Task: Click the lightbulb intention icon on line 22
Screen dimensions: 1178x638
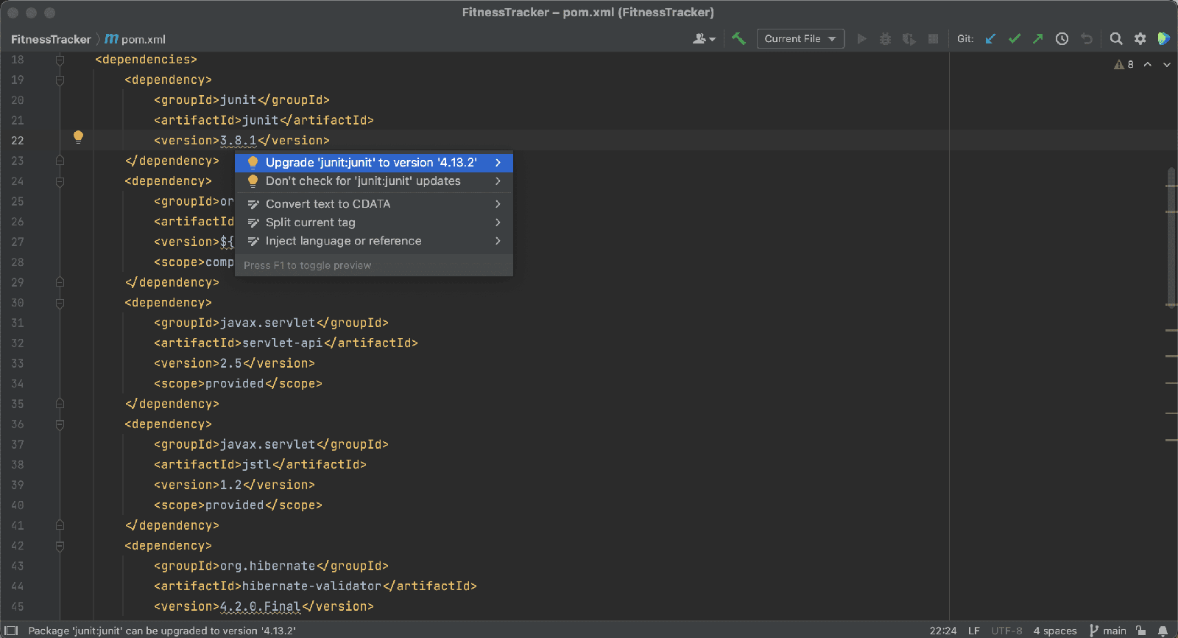Action: pyautogui.click(x=78, y=136)
